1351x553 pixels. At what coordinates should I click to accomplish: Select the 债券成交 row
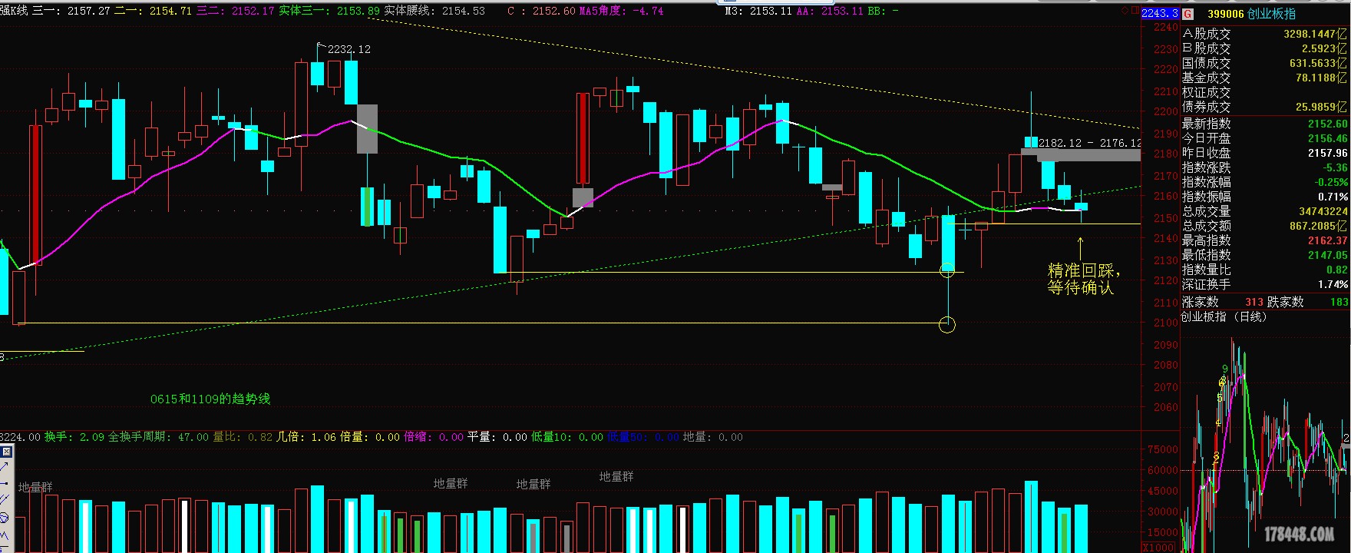pos(1265,107)
